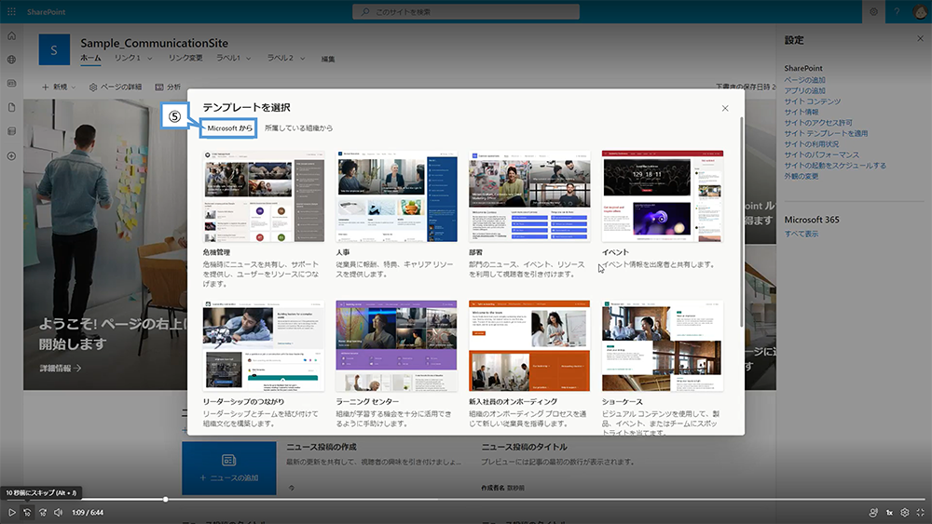Click the template dialog vertical scrollbar
932x524 pixels.
click(741, 222)
